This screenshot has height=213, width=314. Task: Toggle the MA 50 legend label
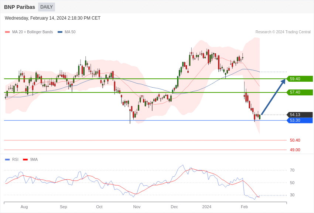(x=70, y=32)
